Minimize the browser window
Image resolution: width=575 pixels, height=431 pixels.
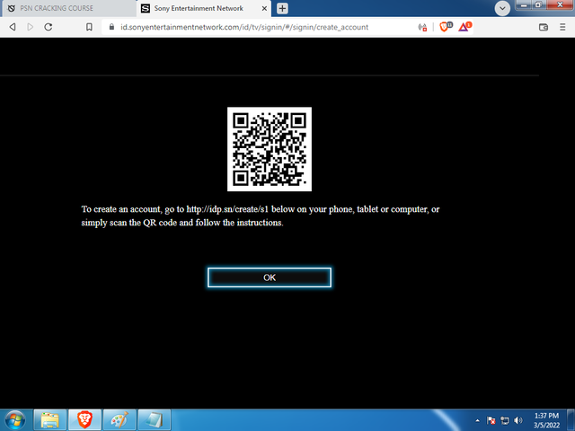pyautogui.click(x=524, y=5)
